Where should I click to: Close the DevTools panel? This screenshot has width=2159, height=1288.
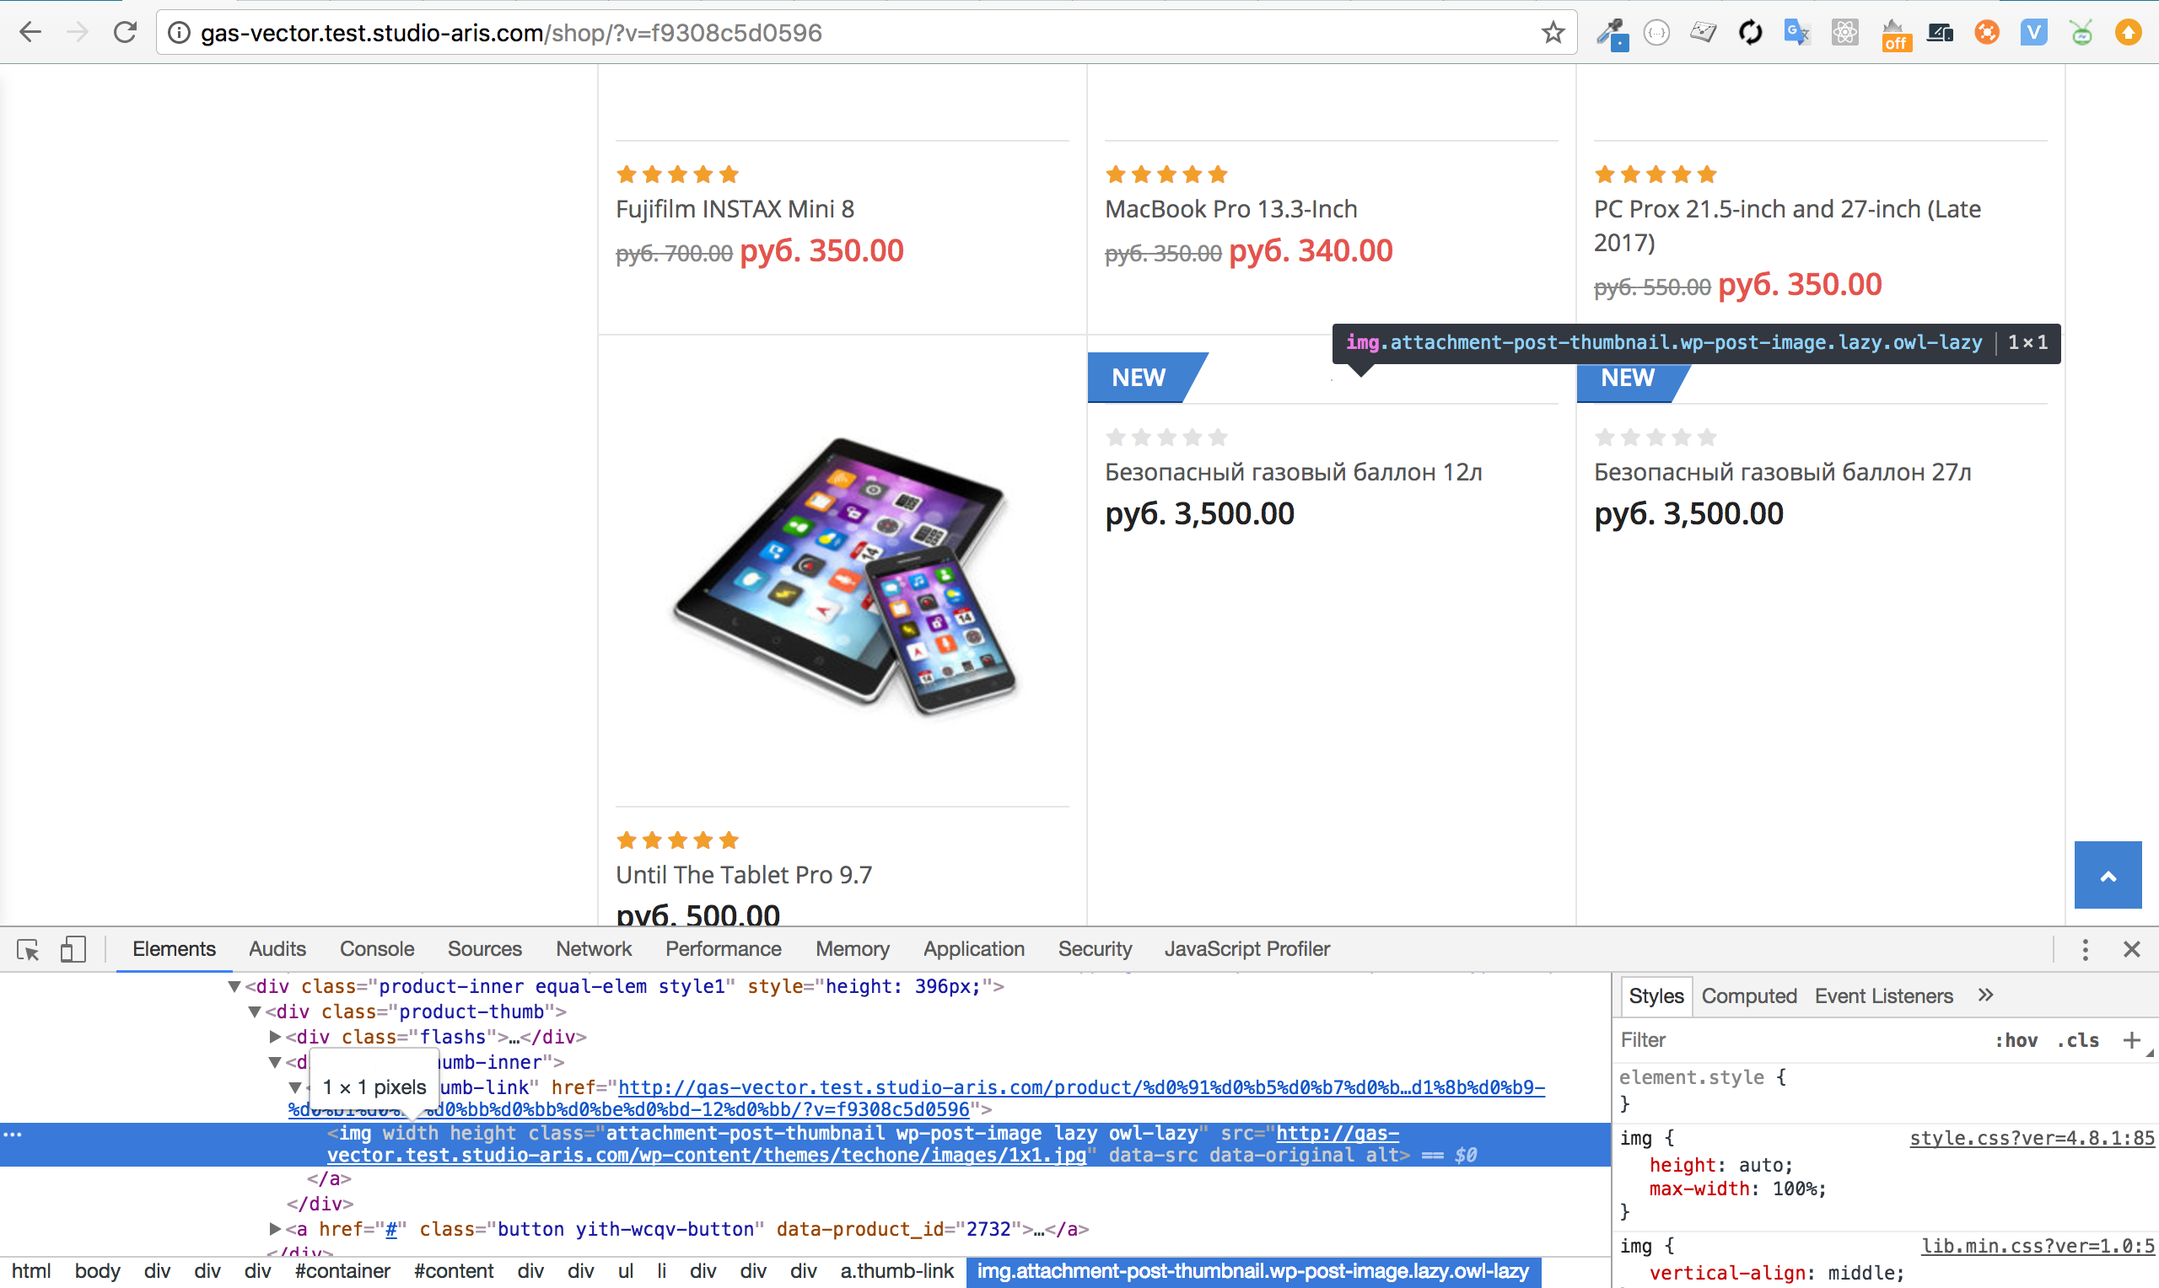[2132, 949]
